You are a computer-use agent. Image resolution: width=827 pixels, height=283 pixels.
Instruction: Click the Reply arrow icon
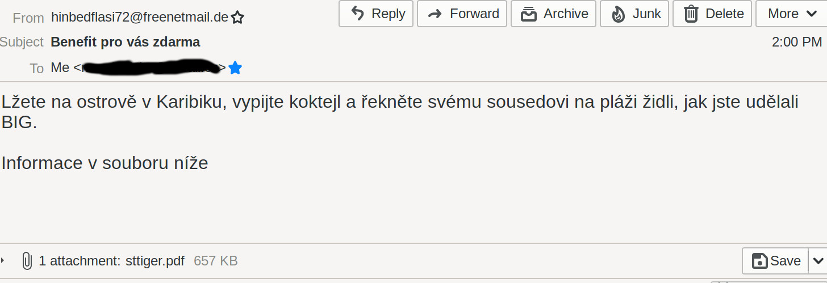[358, 14]
